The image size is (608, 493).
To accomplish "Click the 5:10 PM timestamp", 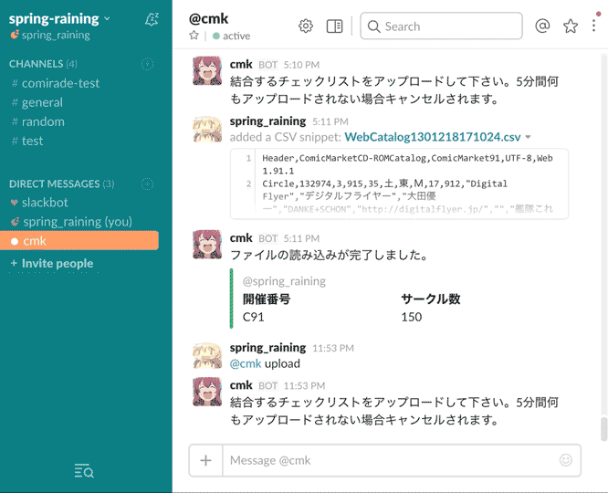I will (x=301, y=65).
